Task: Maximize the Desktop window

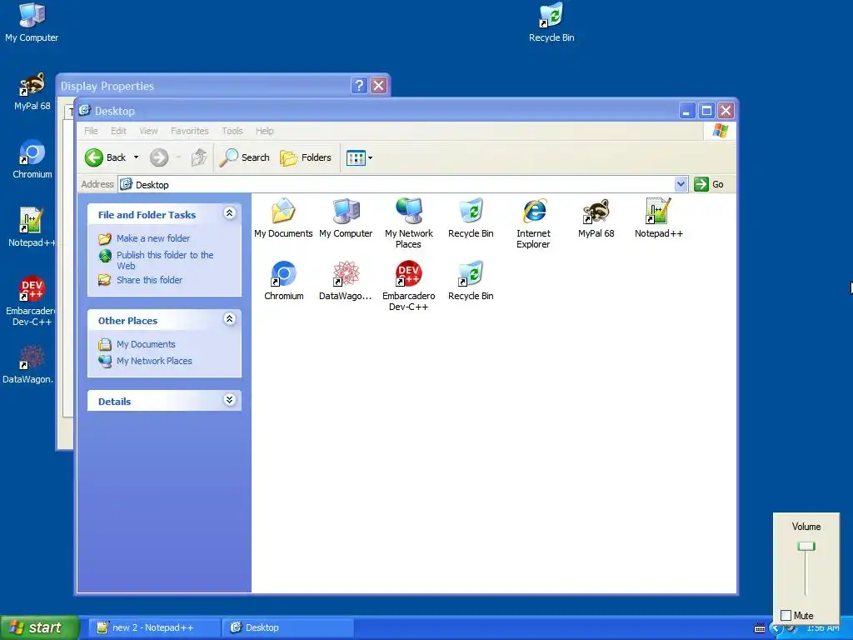Action: tap(706, 111)
